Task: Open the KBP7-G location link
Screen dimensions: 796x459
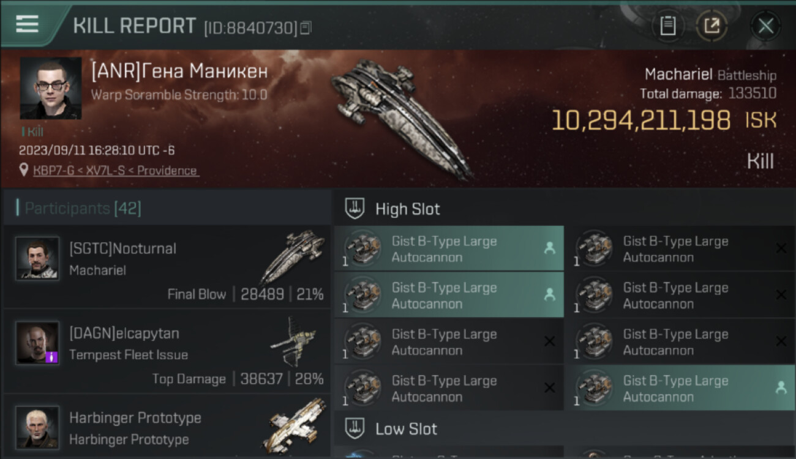Action: tap(115, 171)
